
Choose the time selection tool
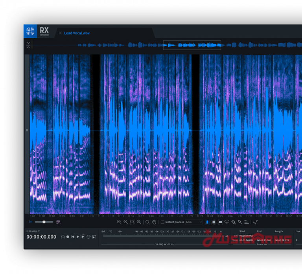coord(207,222)
